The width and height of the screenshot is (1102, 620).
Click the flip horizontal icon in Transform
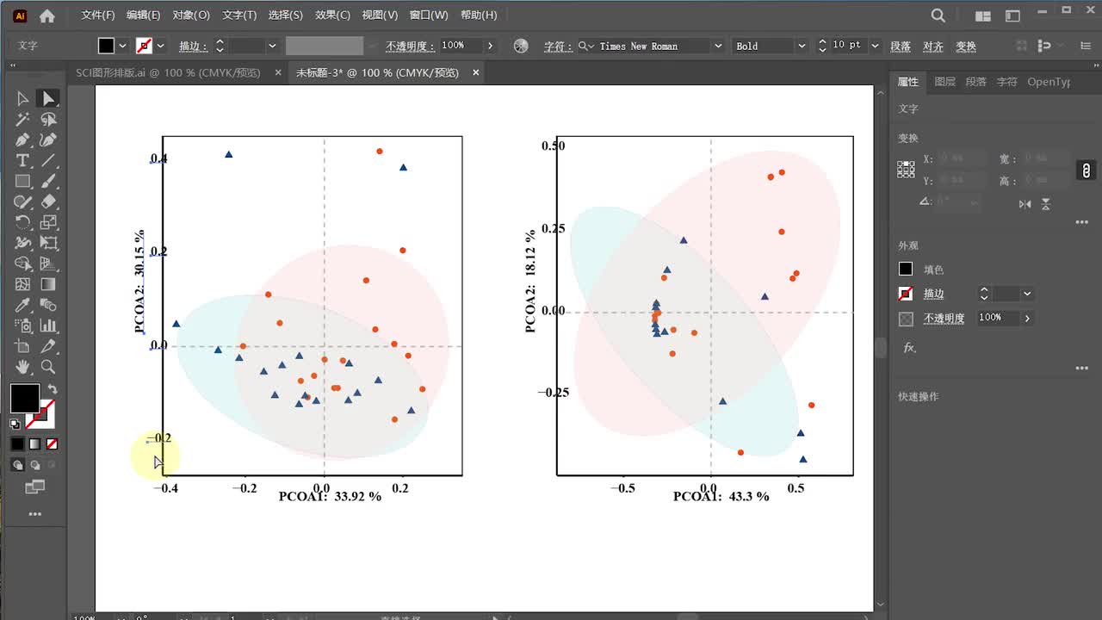click(1025, 204)
